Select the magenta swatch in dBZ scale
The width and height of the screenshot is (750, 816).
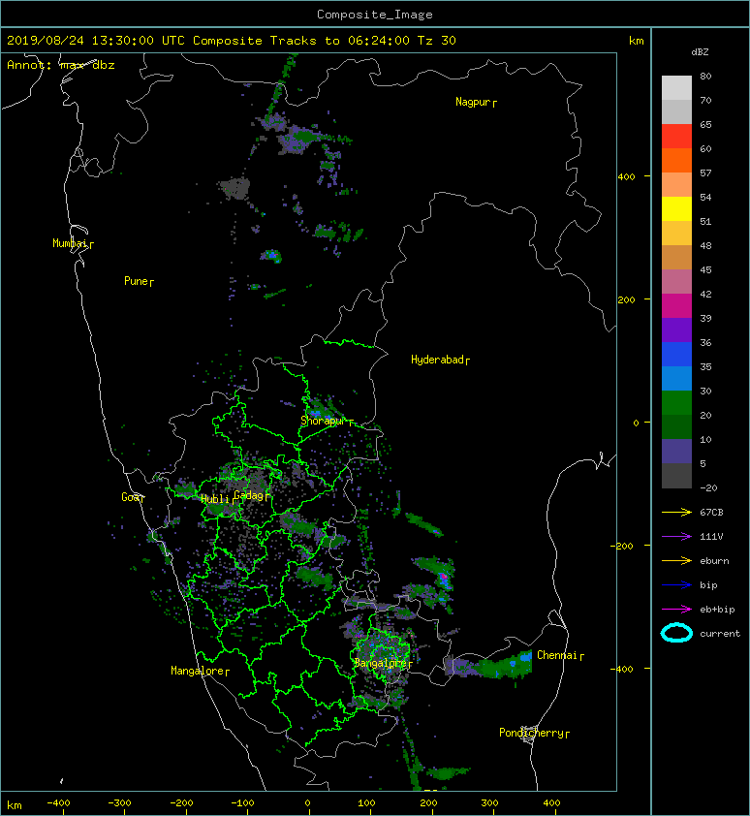(x=676, y=305)
